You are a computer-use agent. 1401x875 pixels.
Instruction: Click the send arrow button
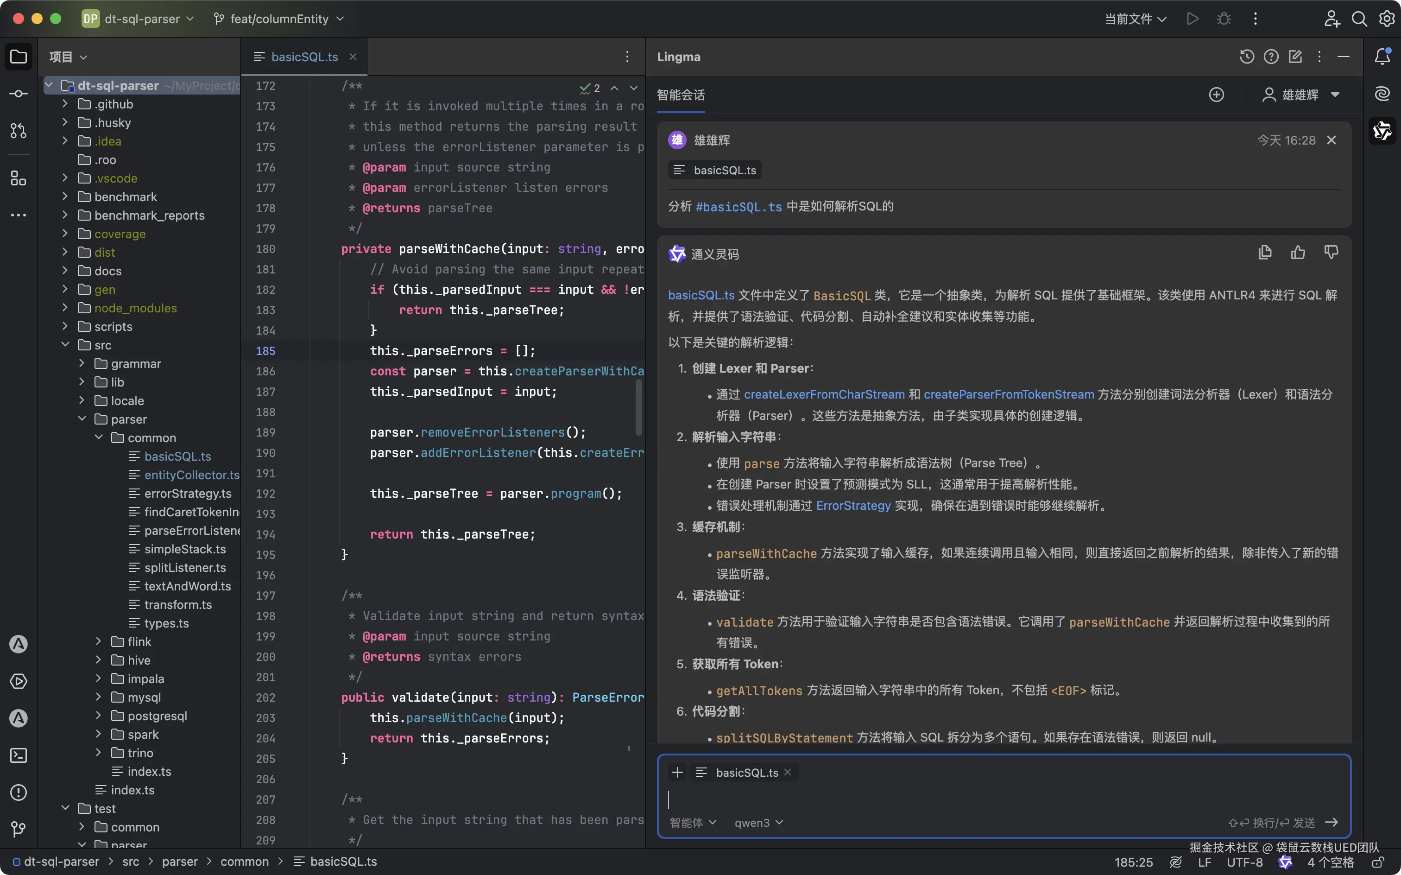(x=1332, y=822)
